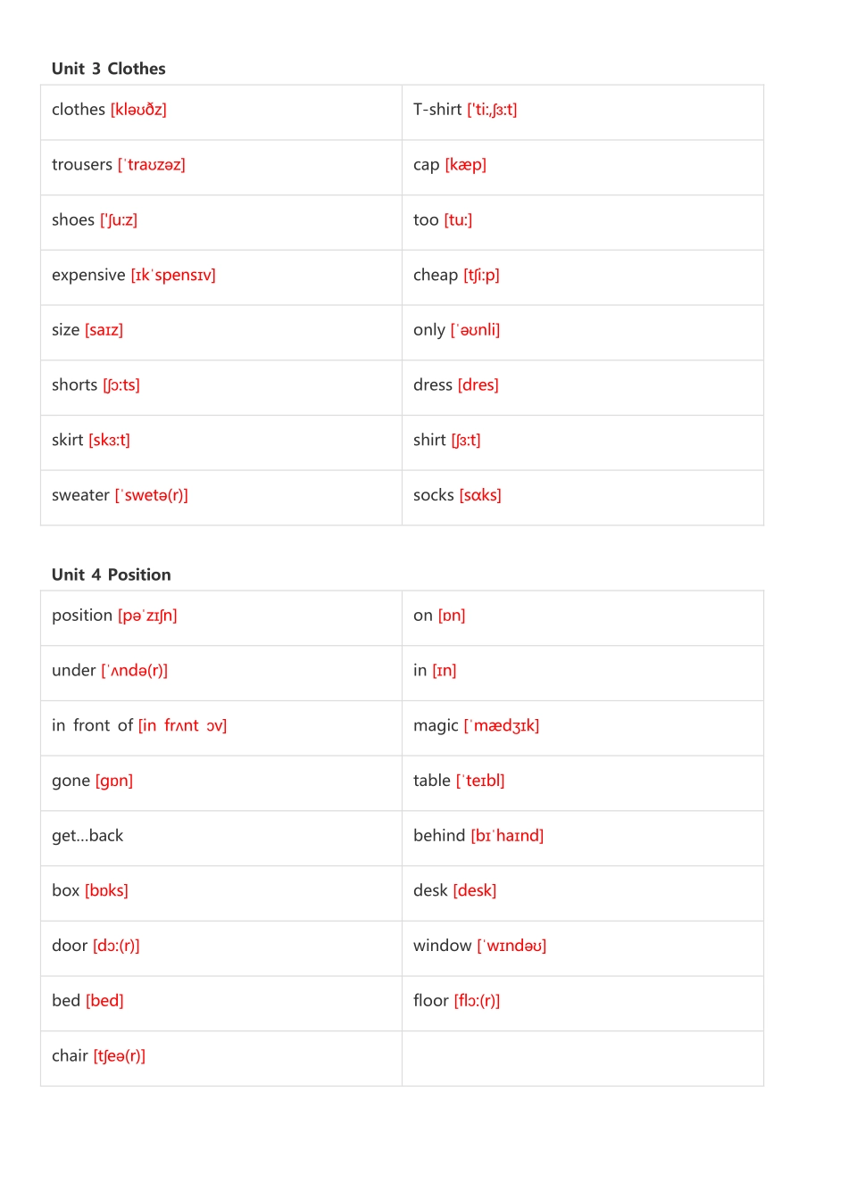Image resolution: width=848 pixels, height=1199 pixels.
Task: Select the word "clothes" in the table
Action: click(x=79, y=110)
